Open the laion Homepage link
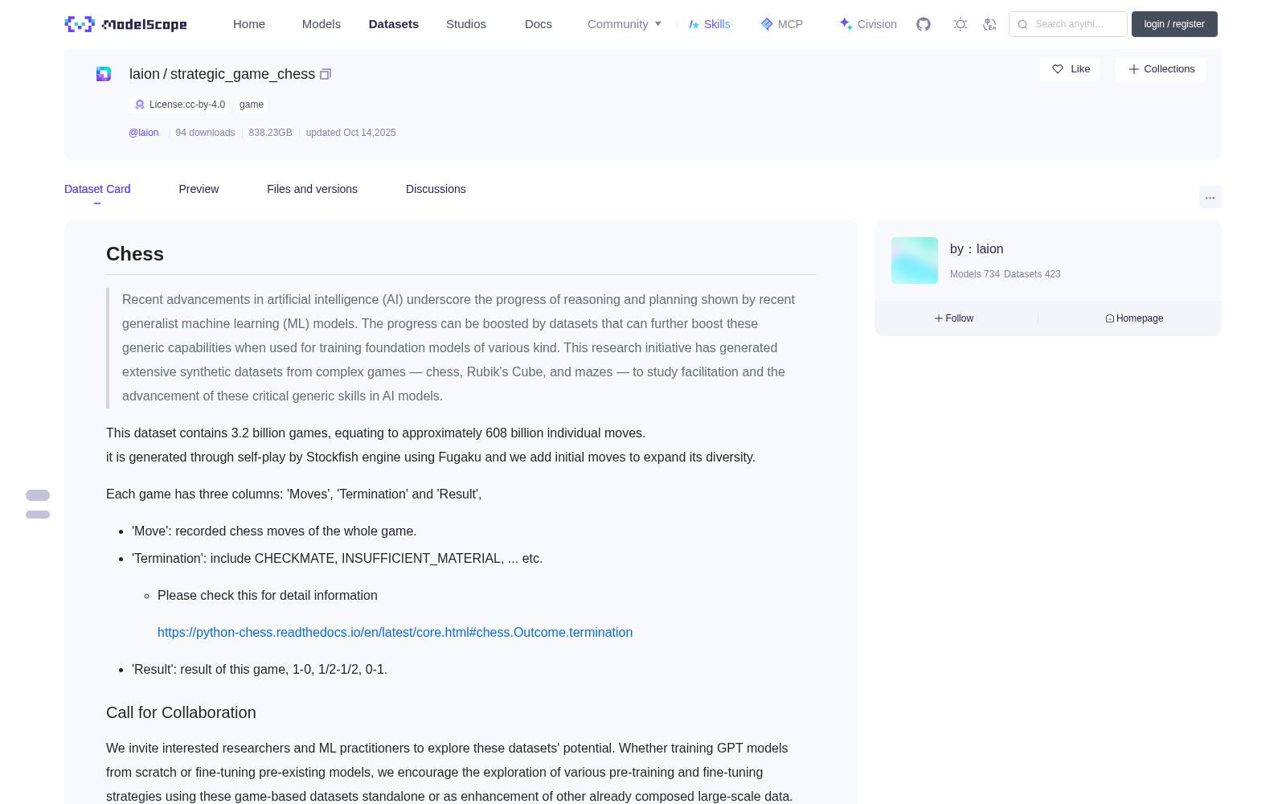 pyautogui.click(x=1134, y=318)
